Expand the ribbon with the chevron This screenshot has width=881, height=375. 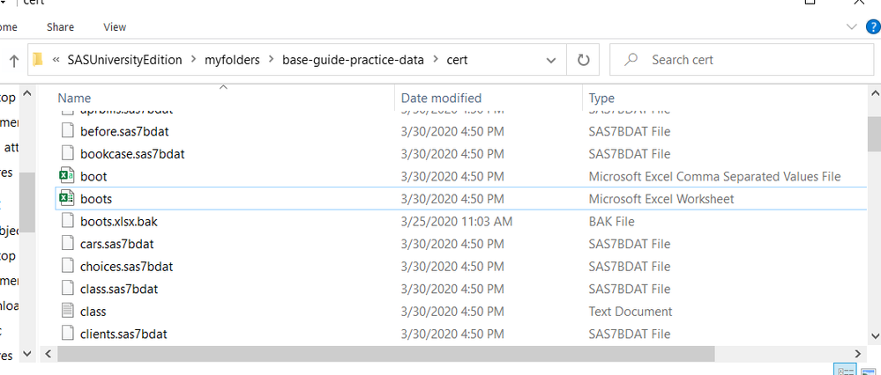coord(851,27)
